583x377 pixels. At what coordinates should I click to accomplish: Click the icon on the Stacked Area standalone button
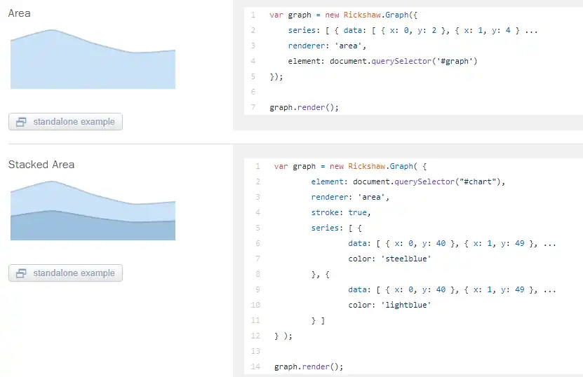point(21,273)
